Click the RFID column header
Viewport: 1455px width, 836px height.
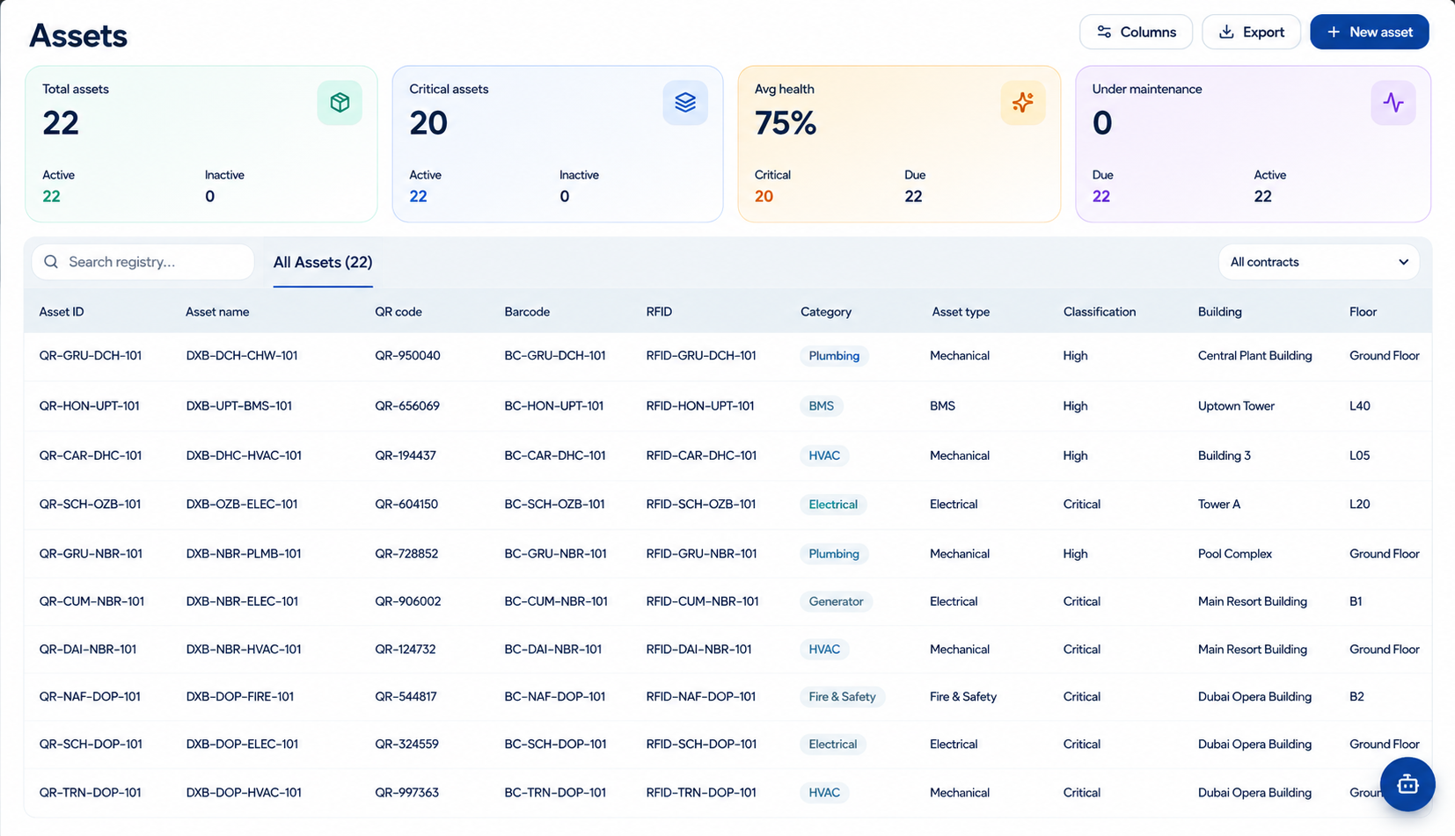click(x=659, y=312)
